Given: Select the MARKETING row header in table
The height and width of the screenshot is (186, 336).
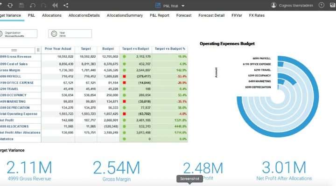Looking at the screenshot, I should point(21,102).
